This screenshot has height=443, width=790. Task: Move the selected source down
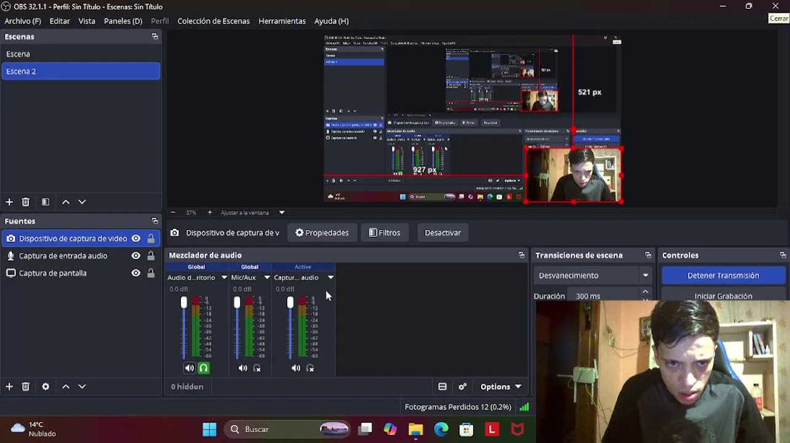(x=82, y=386)
